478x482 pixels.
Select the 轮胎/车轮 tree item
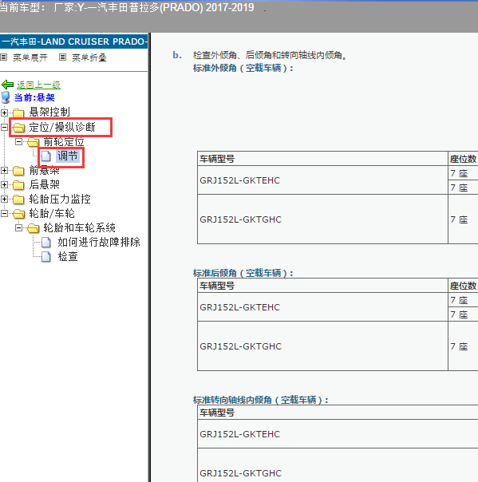tap(52, 213)
